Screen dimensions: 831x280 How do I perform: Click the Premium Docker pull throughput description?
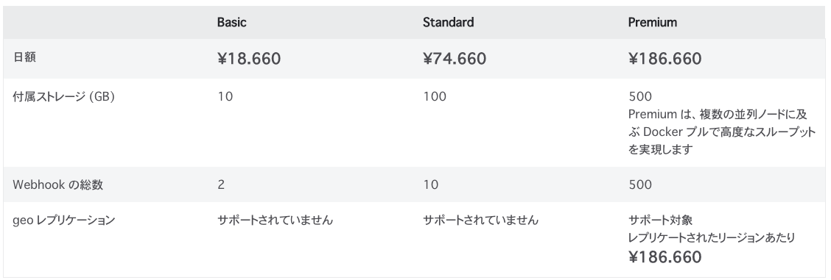pyautogui.click(x=722, y=132)
